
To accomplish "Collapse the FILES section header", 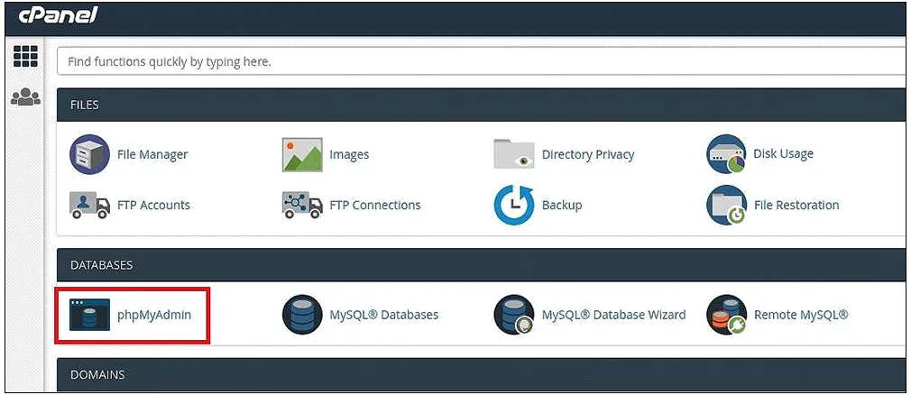I will 481,105.
